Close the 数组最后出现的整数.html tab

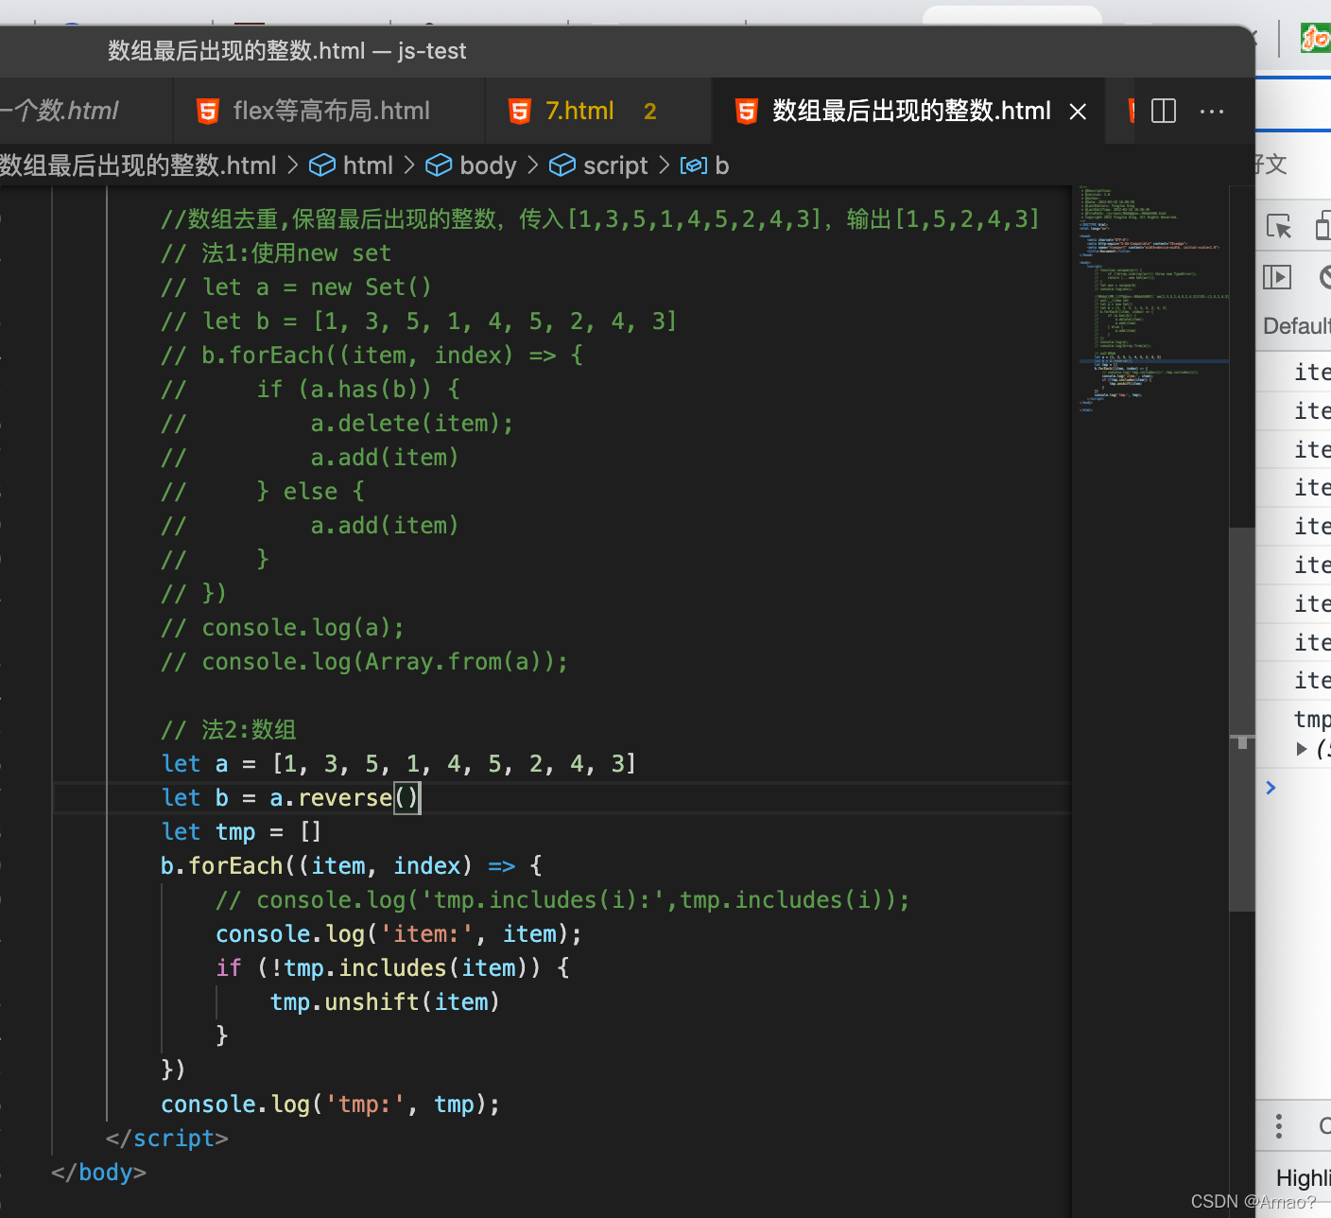1078,112
